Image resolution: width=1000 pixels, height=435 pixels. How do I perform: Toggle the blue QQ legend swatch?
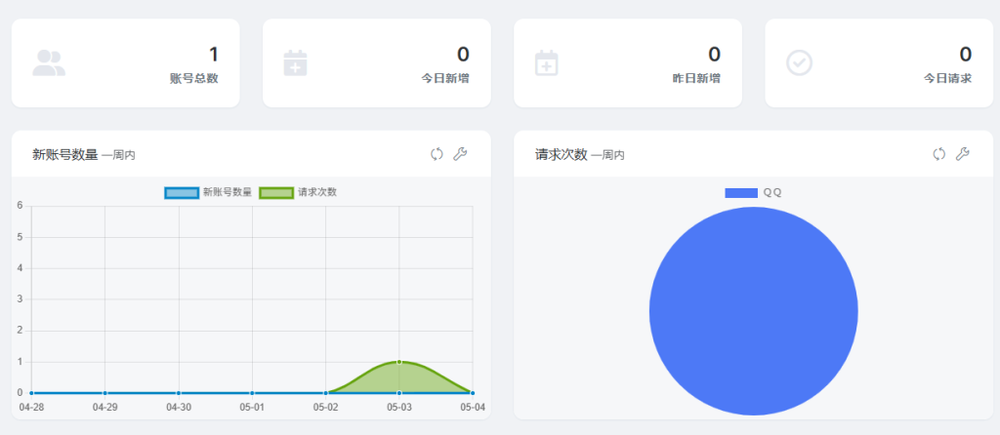[741, 193]
